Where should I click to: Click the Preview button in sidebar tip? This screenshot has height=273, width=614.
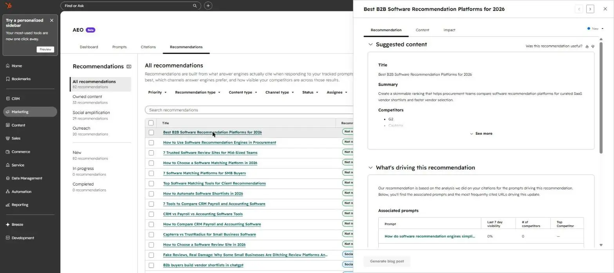[45, 49]
